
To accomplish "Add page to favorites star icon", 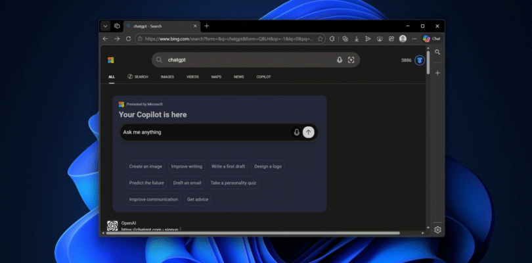I will tap(320, 39).
